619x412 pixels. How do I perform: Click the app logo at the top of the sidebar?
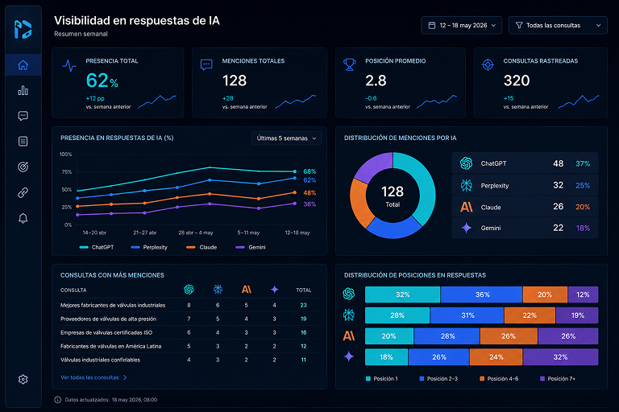point(23,29)
